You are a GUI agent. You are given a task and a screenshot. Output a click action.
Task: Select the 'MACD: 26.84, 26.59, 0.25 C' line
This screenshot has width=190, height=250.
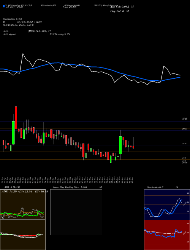18,25
